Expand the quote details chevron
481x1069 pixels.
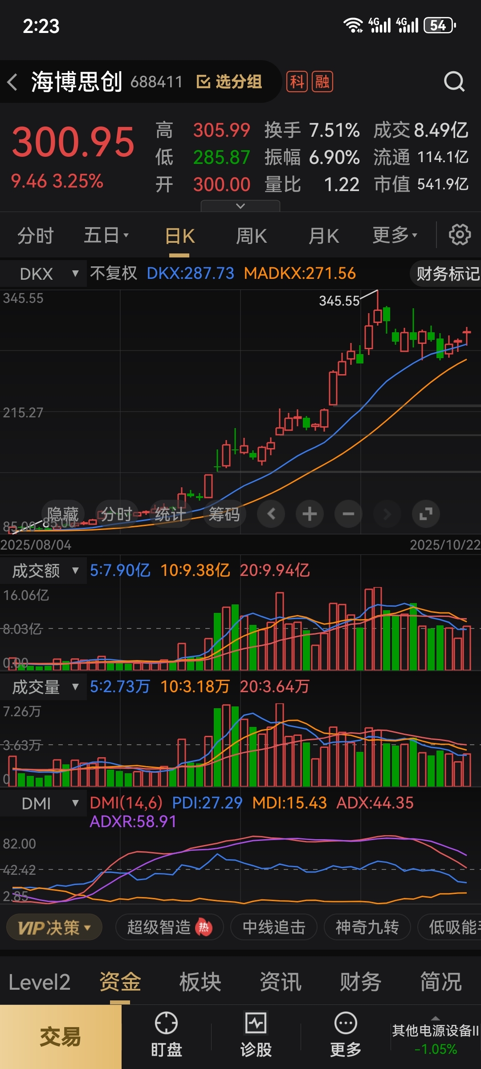coord(240,206)
